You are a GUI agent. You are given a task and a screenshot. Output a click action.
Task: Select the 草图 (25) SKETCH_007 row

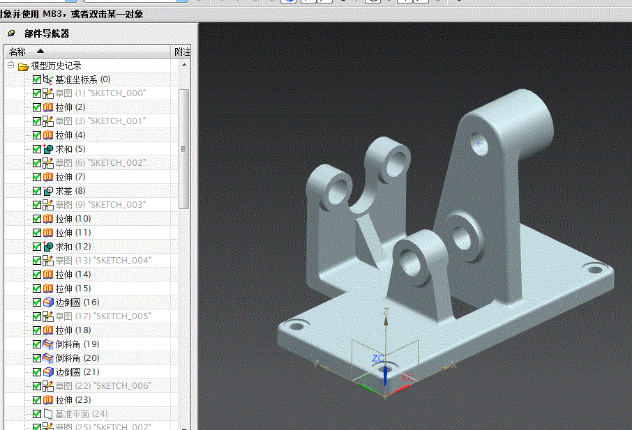91,426
